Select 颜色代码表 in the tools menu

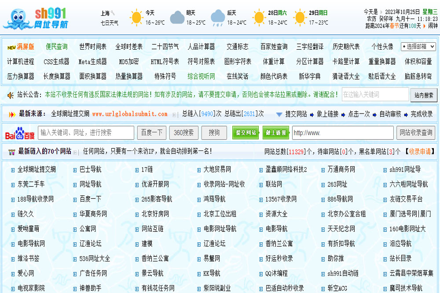point(274,77)
